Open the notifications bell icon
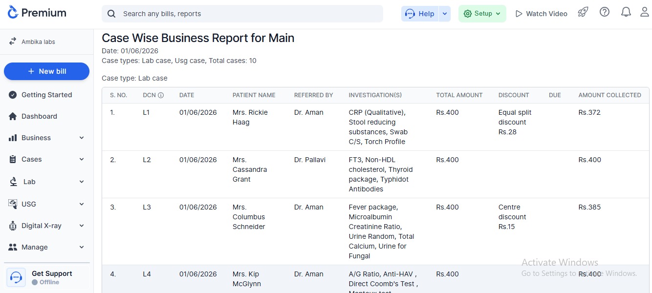The height and width of the screenshot is (293, 652). [626, 13]
